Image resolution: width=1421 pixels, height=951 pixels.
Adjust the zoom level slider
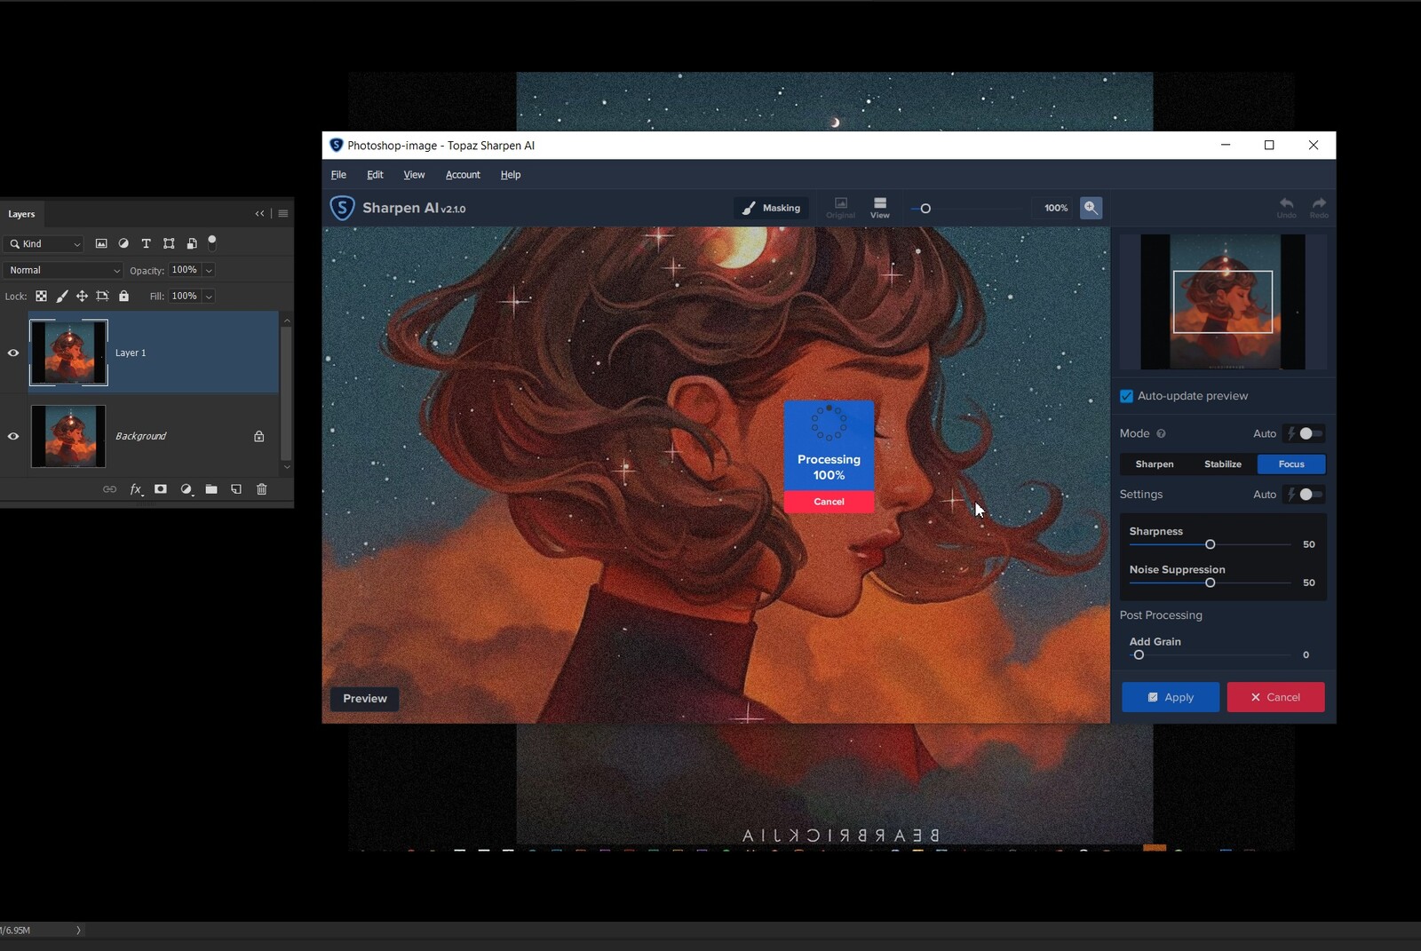pyautogui.click(x=925, y=209)
